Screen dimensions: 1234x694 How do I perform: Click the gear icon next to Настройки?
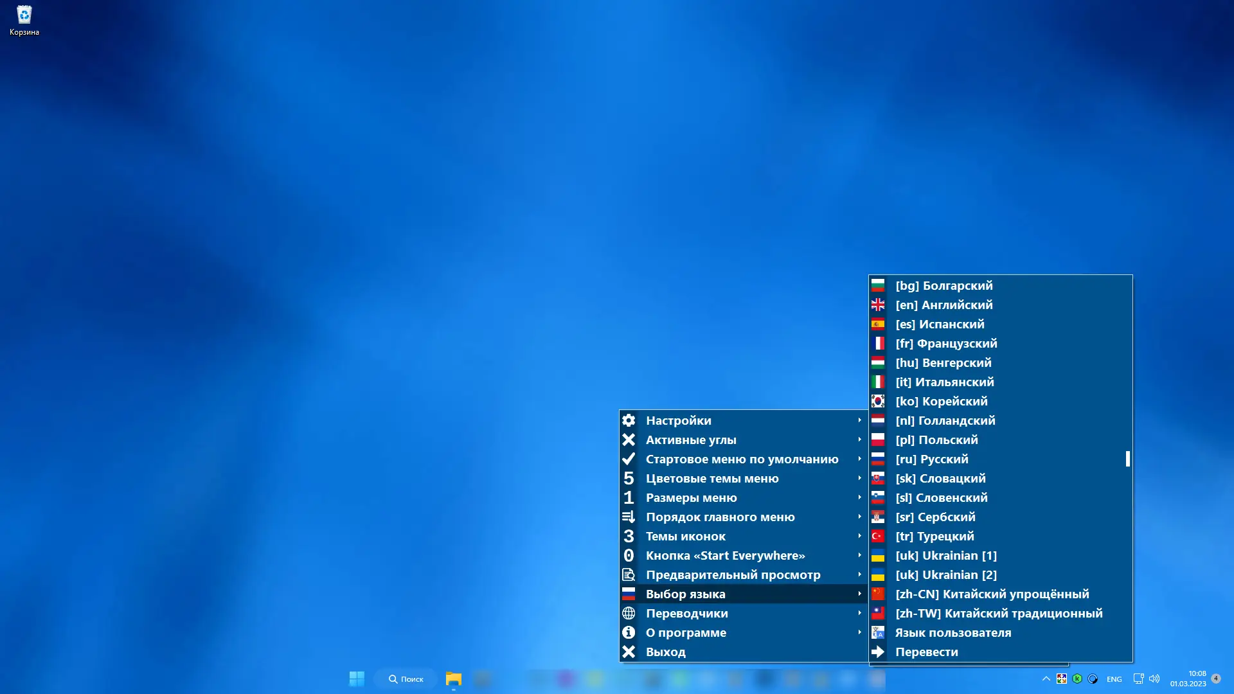click(629, 420)
